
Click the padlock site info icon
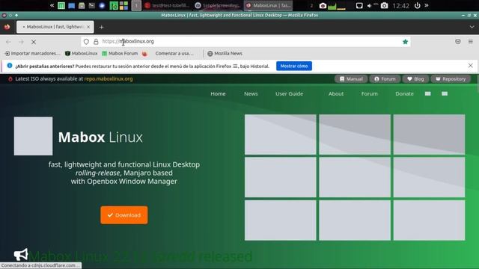coord(96,42)
